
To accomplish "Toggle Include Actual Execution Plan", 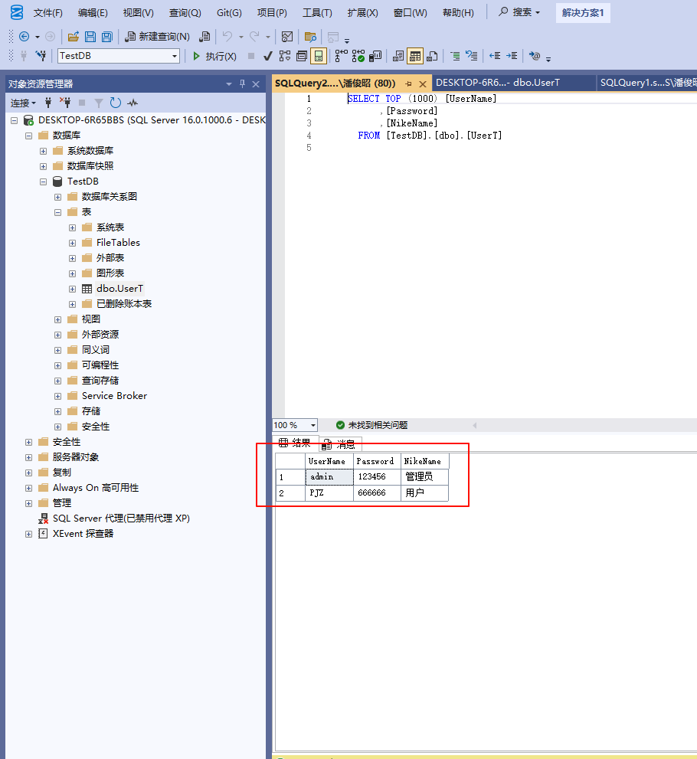I will 342,56.
